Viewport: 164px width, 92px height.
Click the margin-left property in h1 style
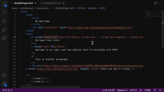pyautogui.click(x=52, y=37)
